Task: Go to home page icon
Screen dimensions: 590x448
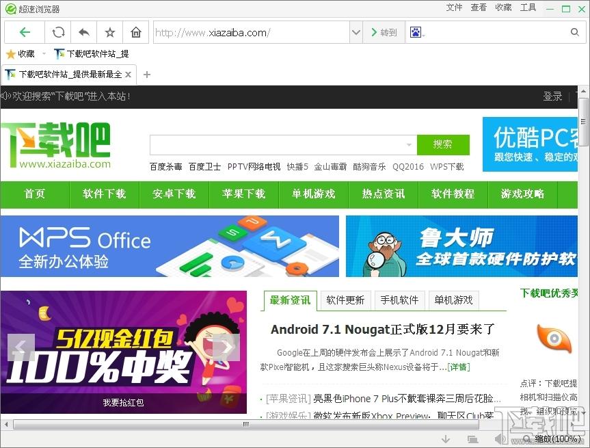Action: [136, 32]
